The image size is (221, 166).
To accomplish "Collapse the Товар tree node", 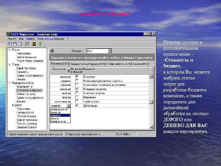I will click(x=9, y=65).
